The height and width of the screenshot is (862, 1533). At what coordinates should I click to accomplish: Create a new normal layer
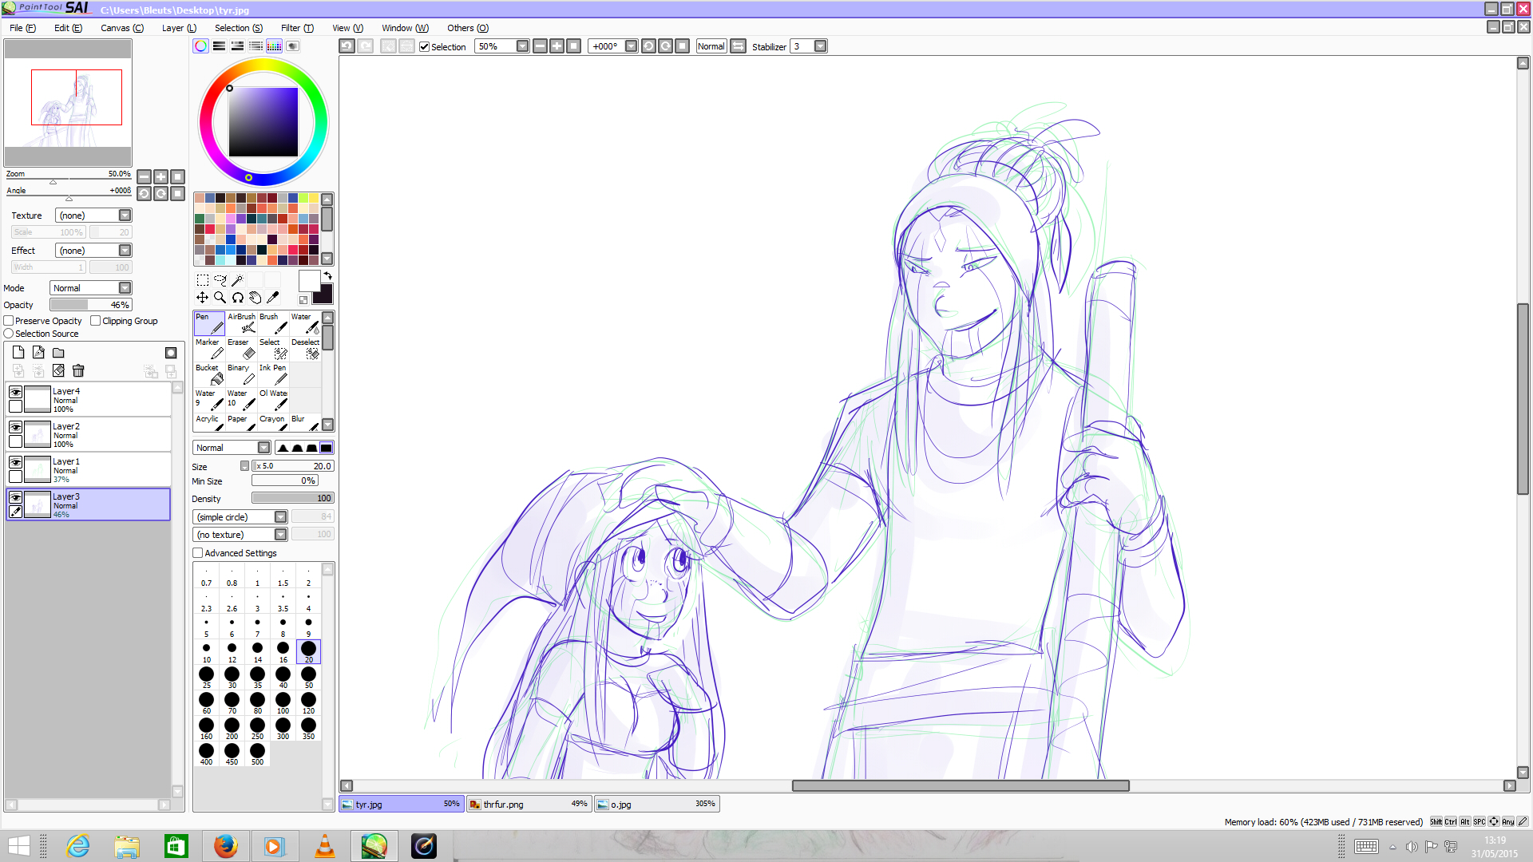[x=18, y=353]
